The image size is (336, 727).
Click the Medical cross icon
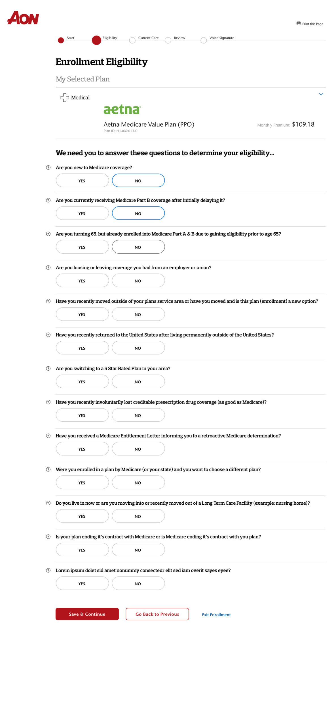[65, 98]
